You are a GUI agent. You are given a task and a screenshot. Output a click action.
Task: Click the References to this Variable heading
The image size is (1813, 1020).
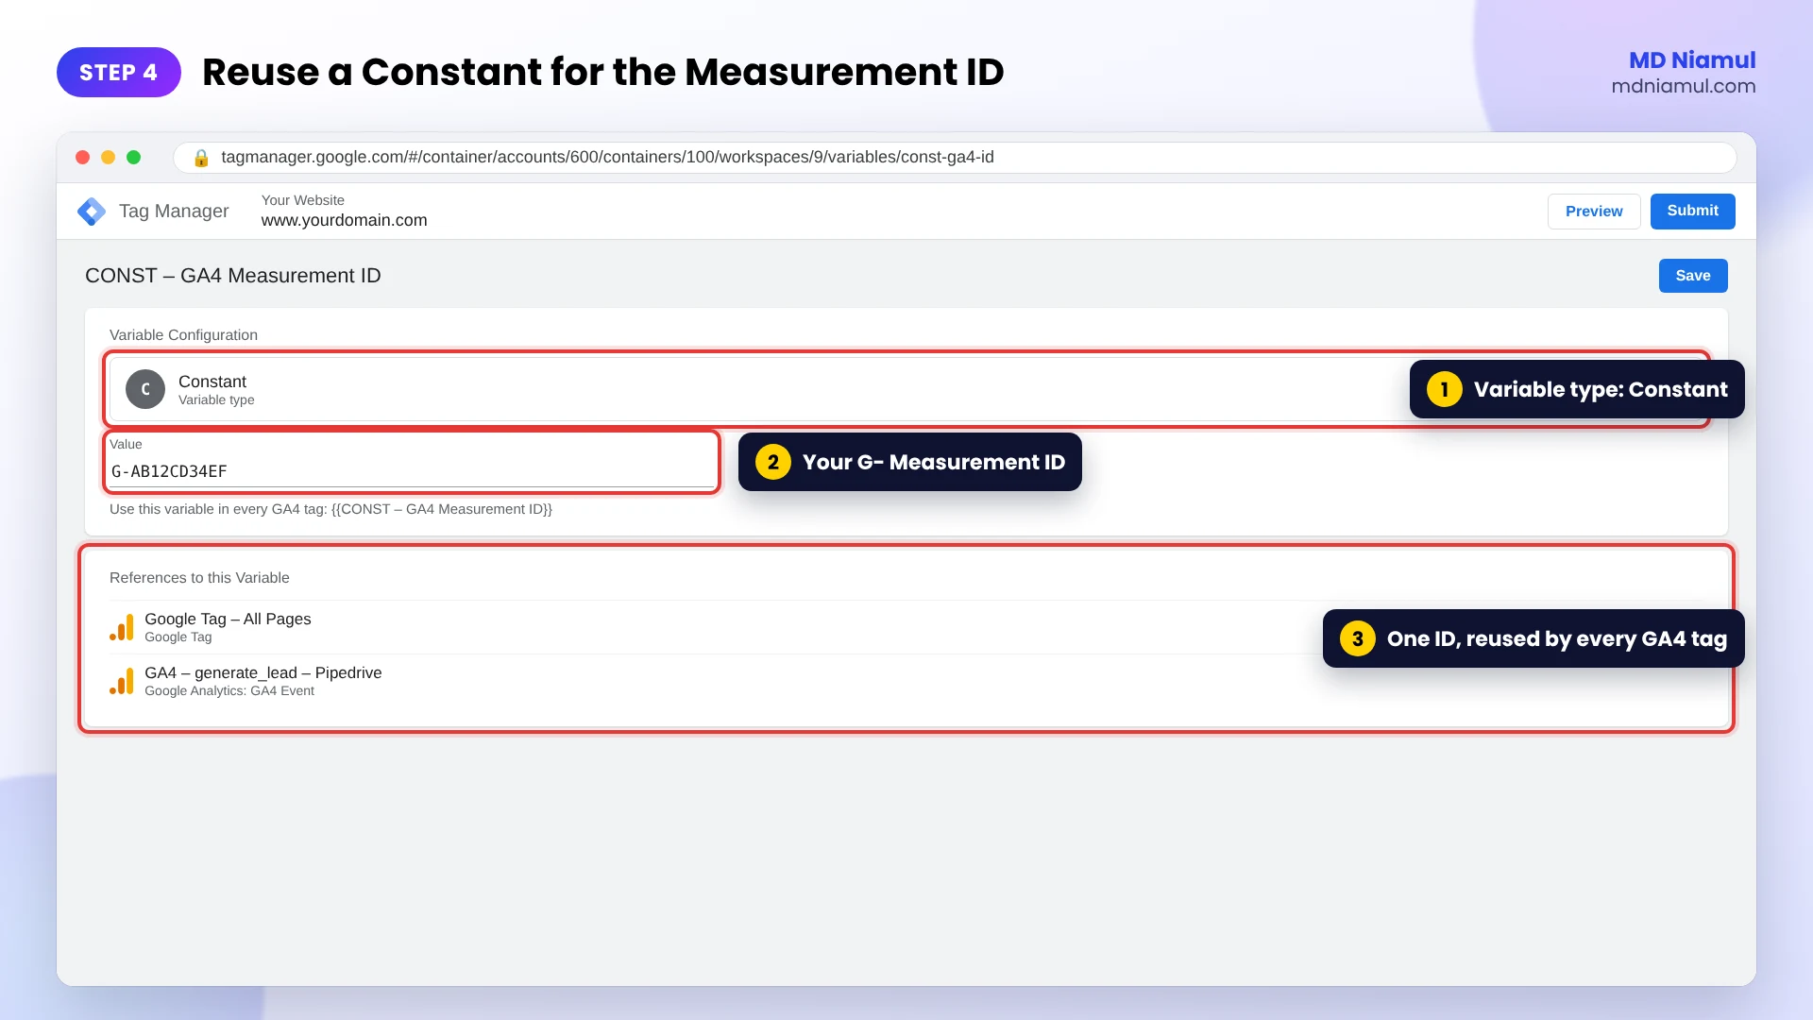(x=199, y=578)
